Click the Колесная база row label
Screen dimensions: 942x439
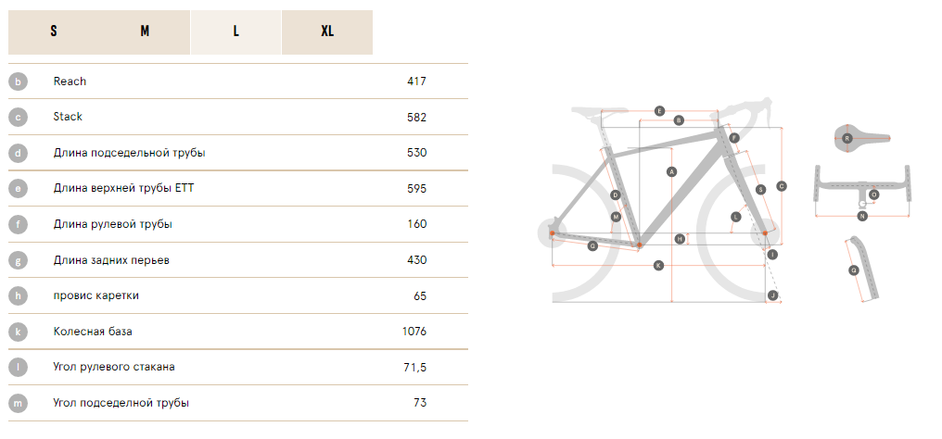coord(93,332)
